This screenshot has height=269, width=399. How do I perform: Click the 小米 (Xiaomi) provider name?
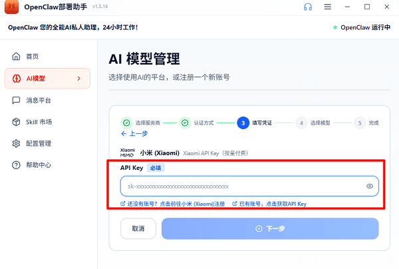160,153
